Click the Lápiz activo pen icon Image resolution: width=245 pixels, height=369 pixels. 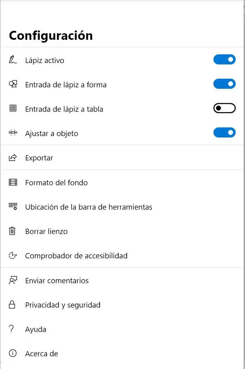click(13, 60)
